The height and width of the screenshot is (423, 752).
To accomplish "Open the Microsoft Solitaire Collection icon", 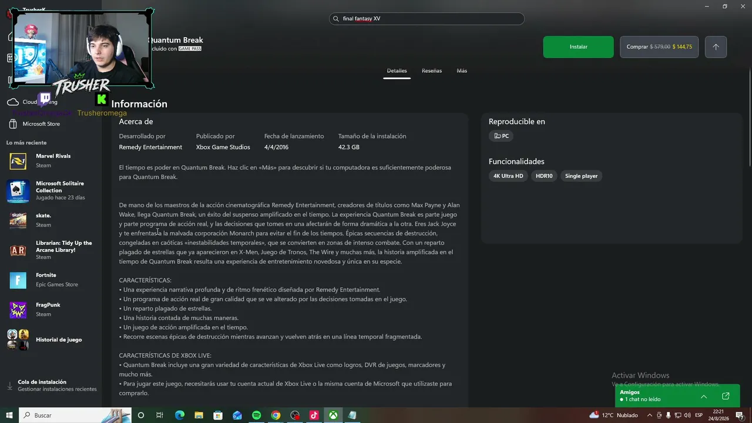I will [18, 190].
